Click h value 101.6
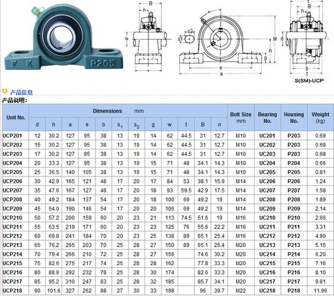 point(54,291)
